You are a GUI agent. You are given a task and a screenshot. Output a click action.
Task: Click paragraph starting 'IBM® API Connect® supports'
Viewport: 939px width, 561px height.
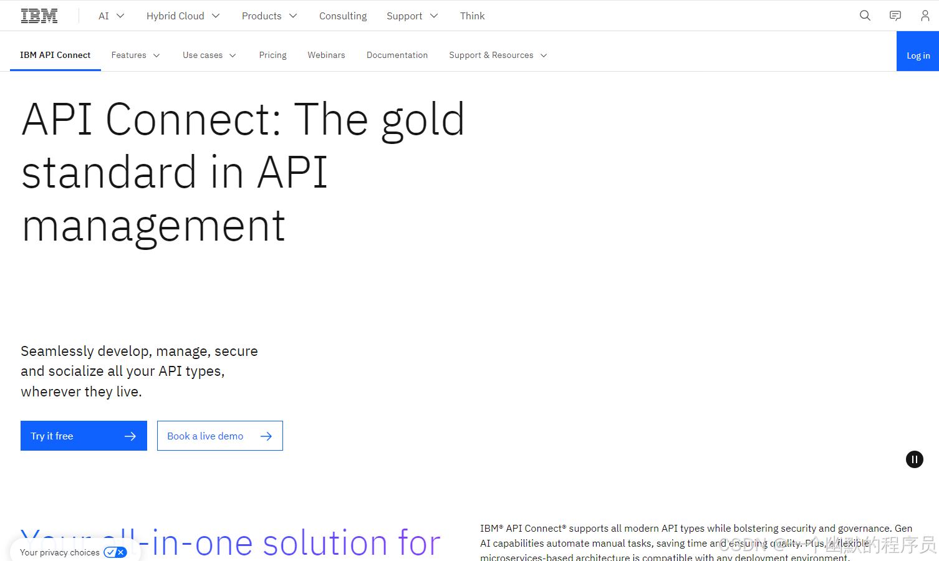696,543
